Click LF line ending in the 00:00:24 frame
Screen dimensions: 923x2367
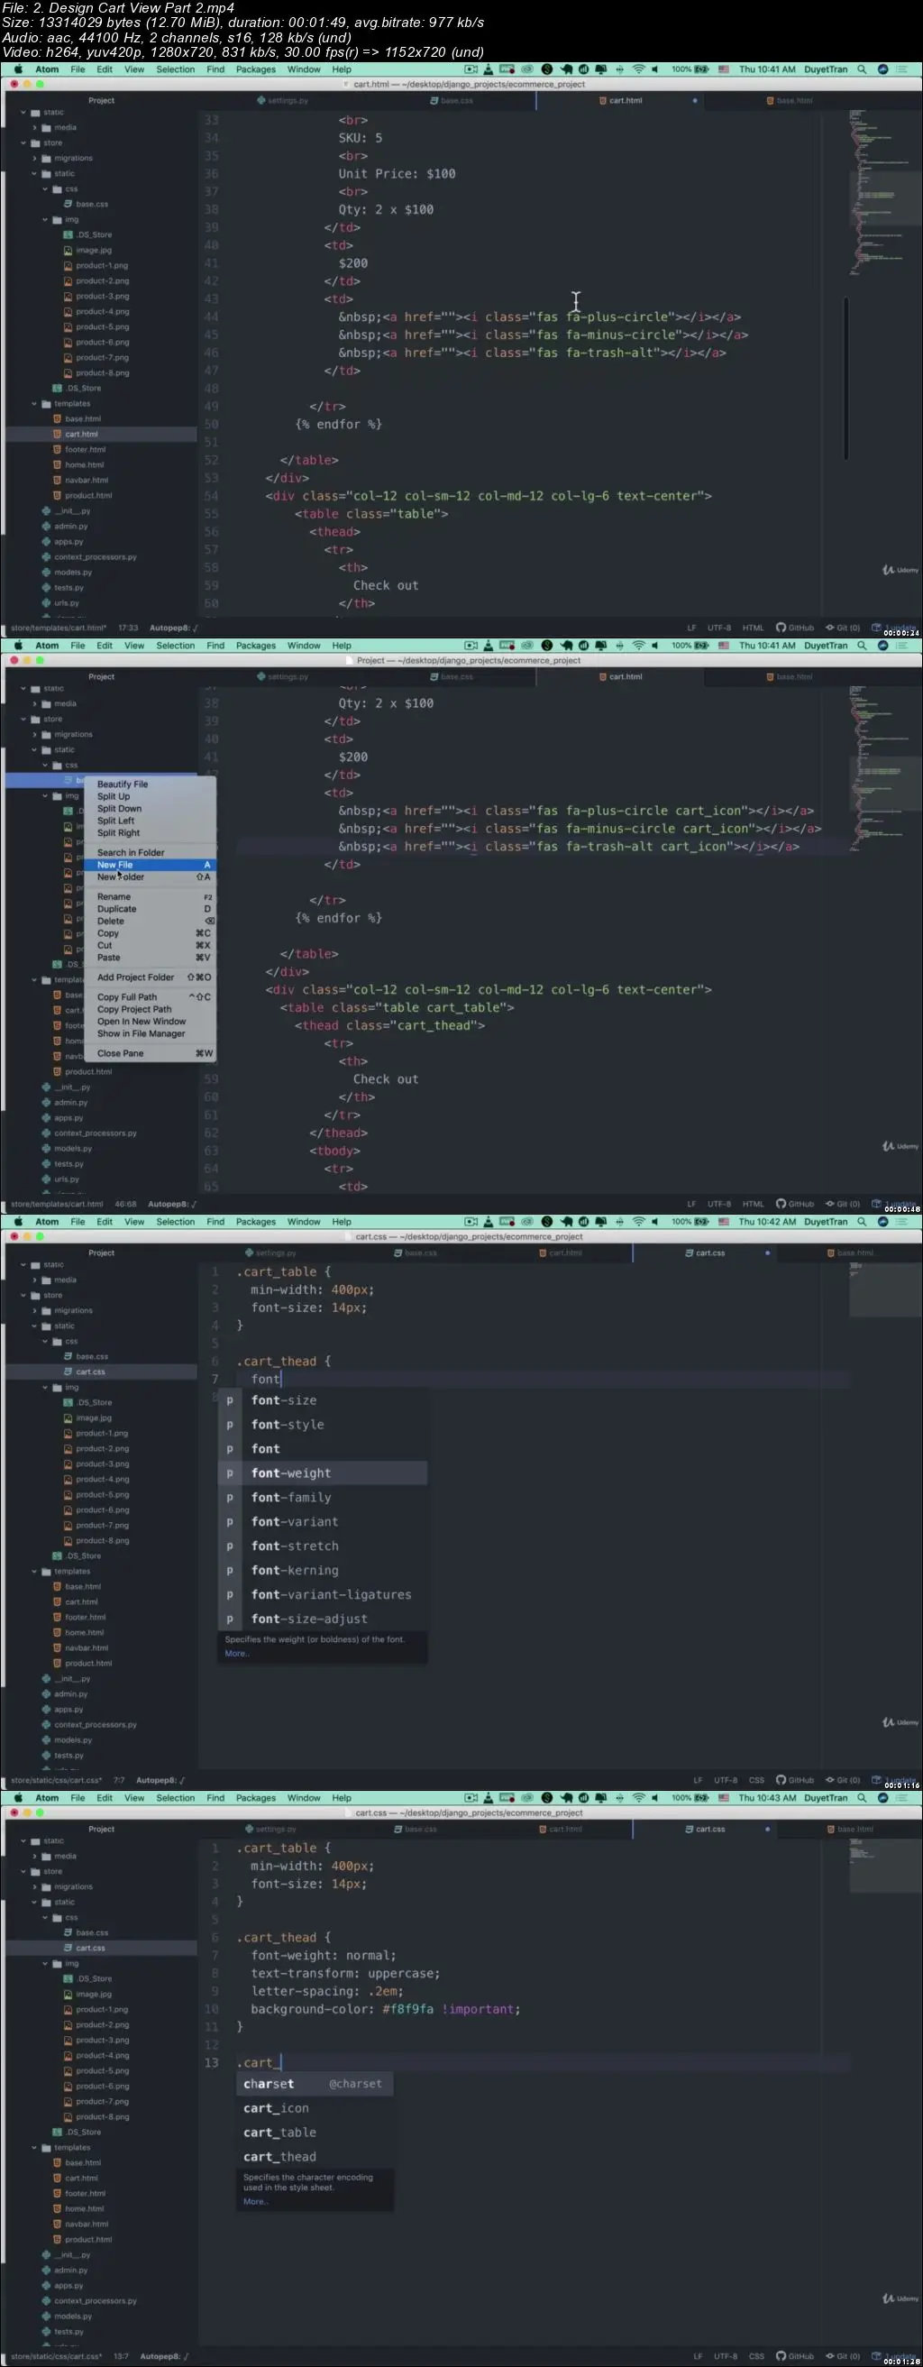point(691,628)
